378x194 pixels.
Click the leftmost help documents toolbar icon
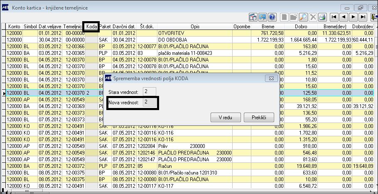(x=253, y=17)
